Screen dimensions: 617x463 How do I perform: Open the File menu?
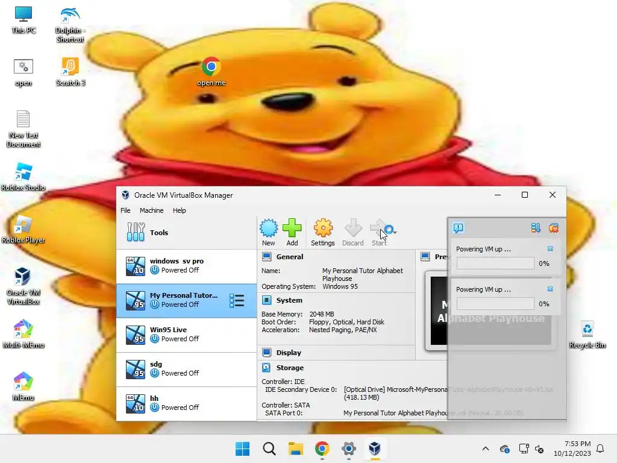click(125, 210)
